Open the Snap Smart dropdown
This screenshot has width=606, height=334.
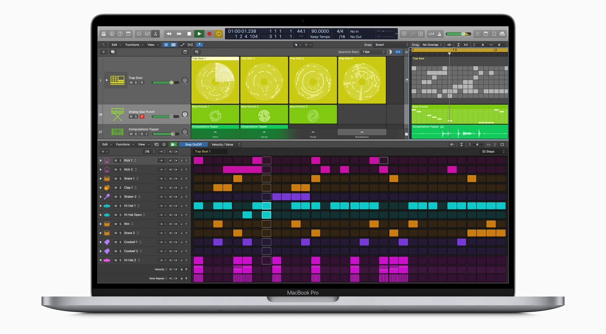coord(392,45)
